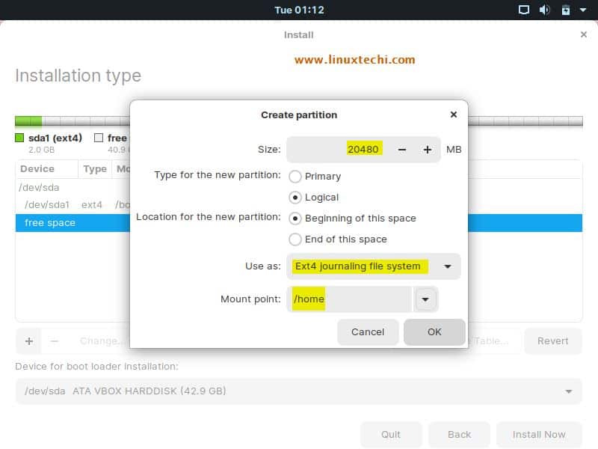Click the /home mount point field
This screenshot has height=449, width=598.
click(x=350, y=299)
